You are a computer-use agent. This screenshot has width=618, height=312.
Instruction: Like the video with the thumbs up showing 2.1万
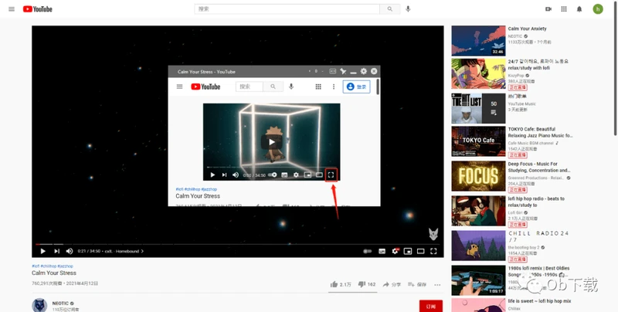pos(341,284)
